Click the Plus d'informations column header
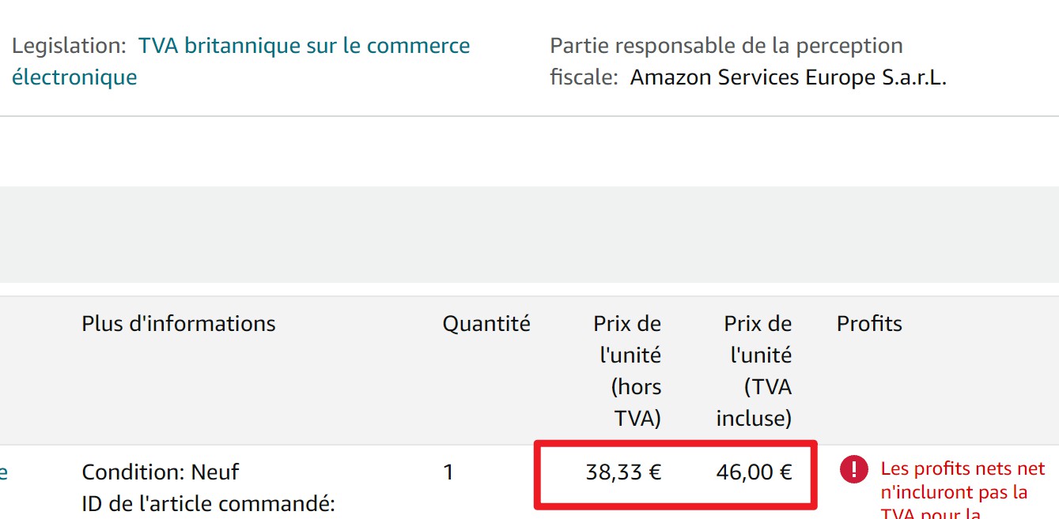This screenshot has height=519, width=1059. pyautogui.click(x=178, y=323)
